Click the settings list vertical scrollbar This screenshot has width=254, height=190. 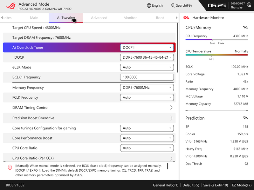point(177,48)
